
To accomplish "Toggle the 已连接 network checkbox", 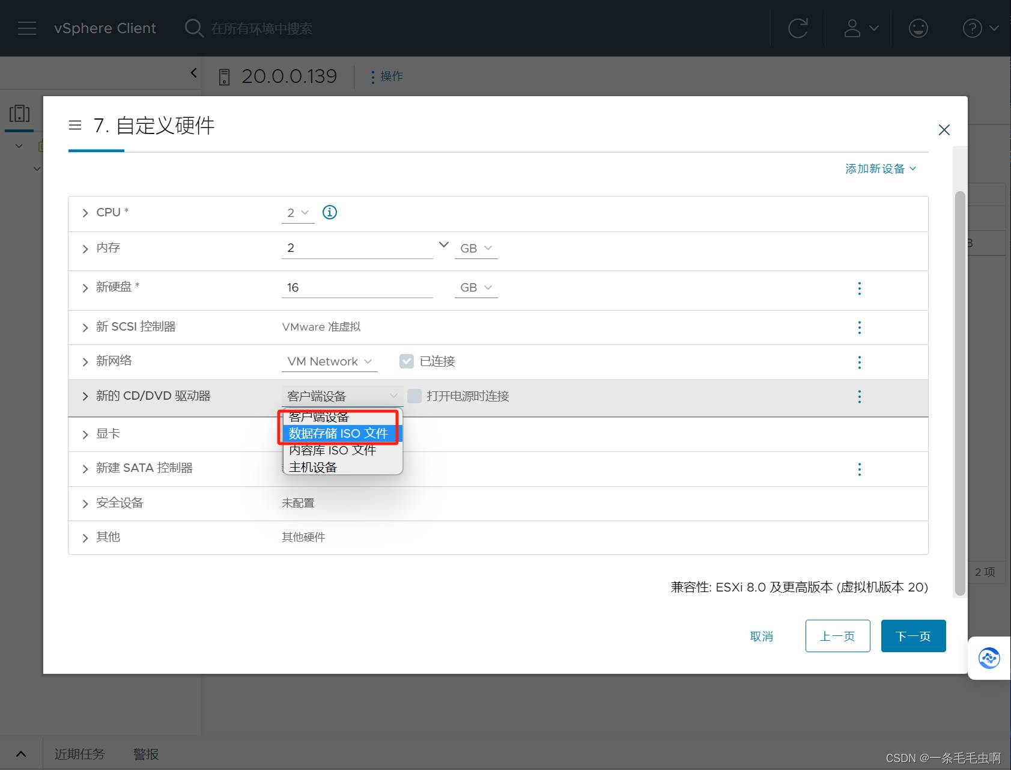I will pos(407,361).
